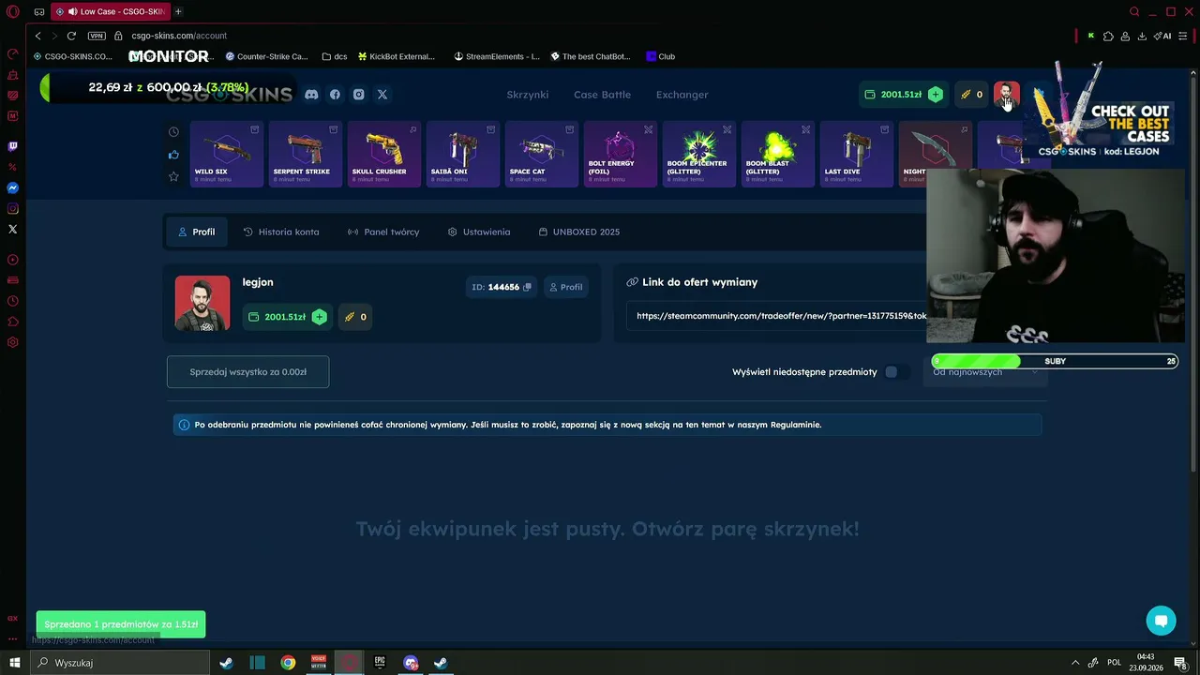This screenshot has height=675, width=1200.
Task: Open Messenger in the Opera sidebar
Action: pos(12,187)
